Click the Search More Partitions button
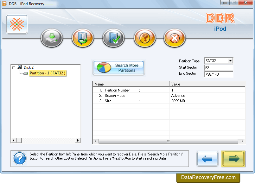The image size is (255, 183). (x=118, y=68)
